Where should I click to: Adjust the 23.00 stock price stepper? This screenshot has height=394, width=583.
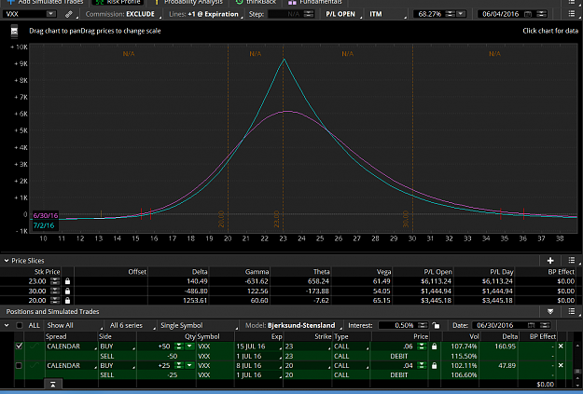[x=55, y=281]
